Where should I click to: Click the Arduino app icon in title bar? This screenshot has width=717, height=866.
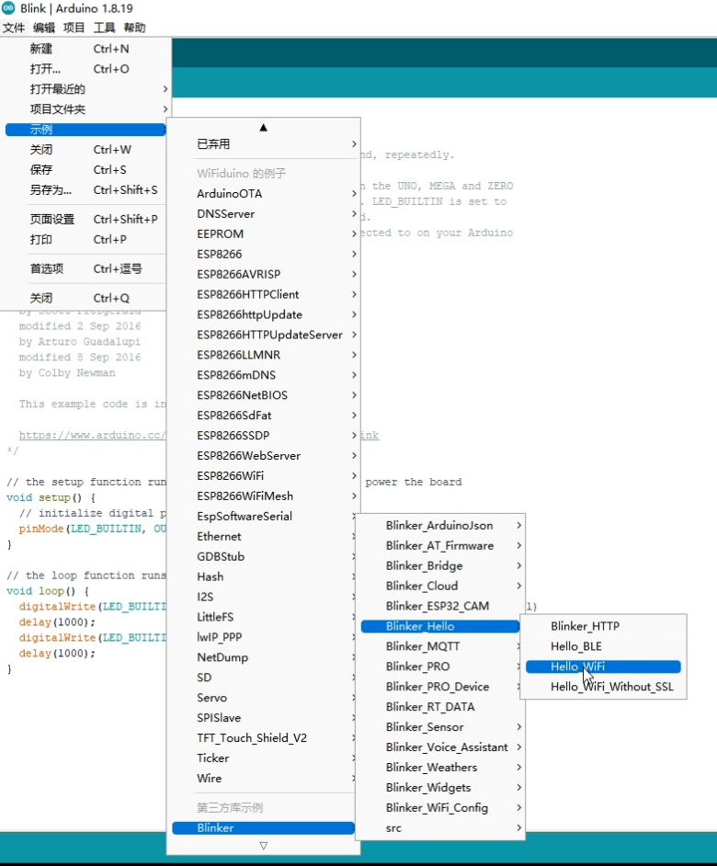(8, 8)
